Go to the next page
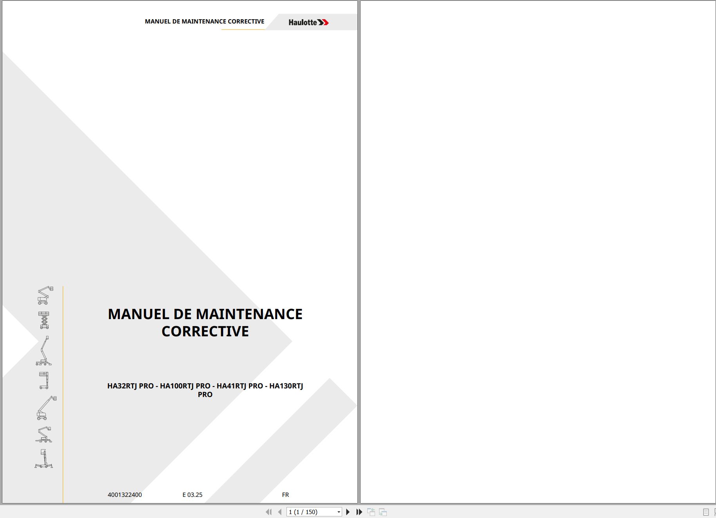716x518 pixels. tap(348, 512)
